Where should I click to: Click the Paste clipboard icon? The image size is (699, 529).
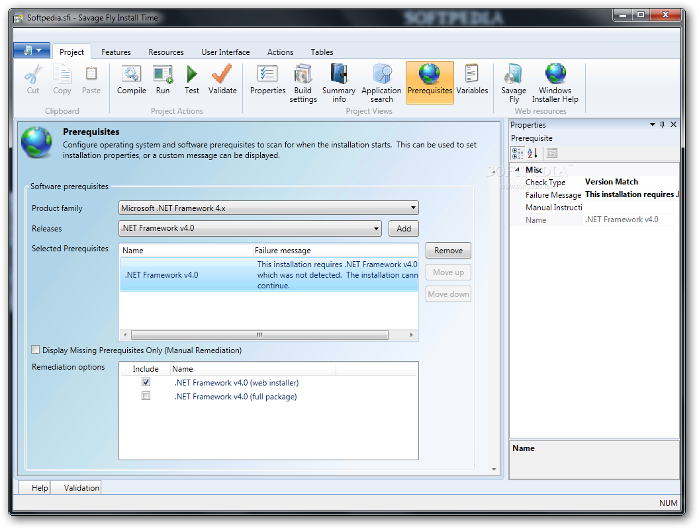point(91,74)
